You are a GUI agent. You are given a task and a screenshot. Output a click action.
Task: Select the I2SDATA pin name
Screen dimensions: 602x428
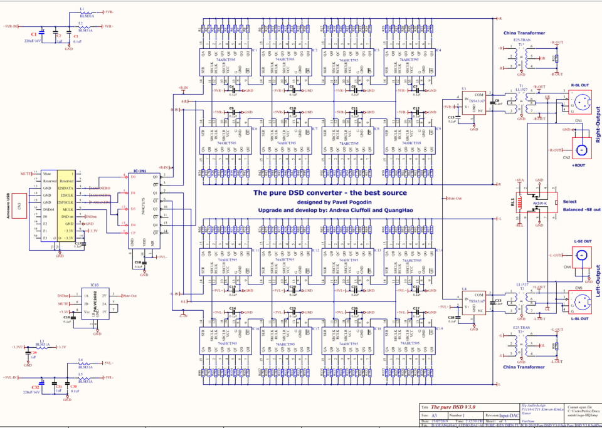coord(66,188)
